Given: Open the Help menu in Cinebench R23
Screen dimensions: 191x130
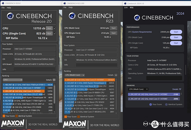Looking at the screenshot, I should pos(71,7).
